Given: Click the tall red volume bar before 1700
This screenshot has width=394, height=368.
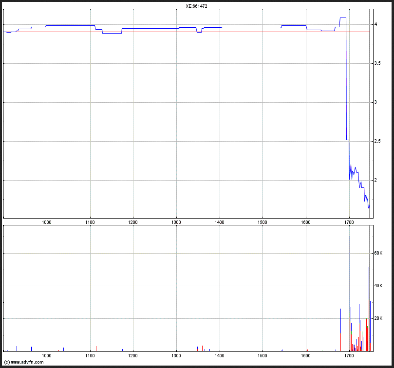Looking at the screenshot, I should [347, 311].
